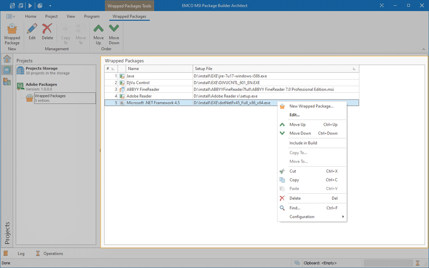Click the vertical Projects panel label

point(7,233)
